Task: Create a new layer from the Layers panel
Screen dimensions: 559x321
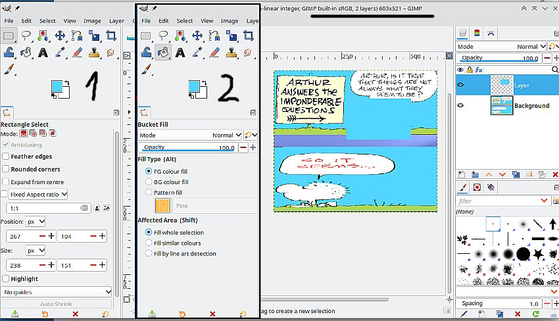Action: click(x=461, y=174)
